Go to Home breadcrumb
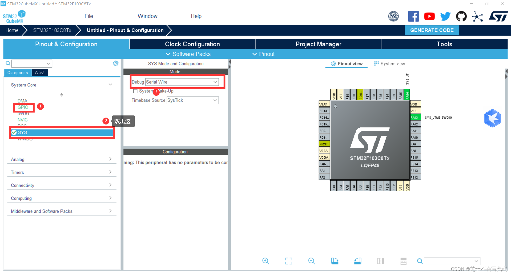The height and width of the screenshot is (274, 511). point(12,30)
